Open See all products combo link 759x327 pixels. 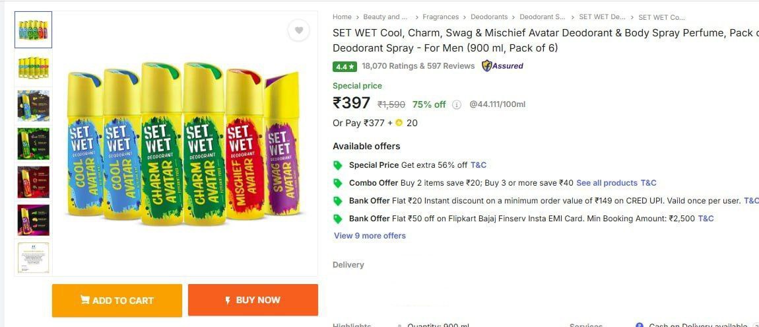tap(607, 183)
